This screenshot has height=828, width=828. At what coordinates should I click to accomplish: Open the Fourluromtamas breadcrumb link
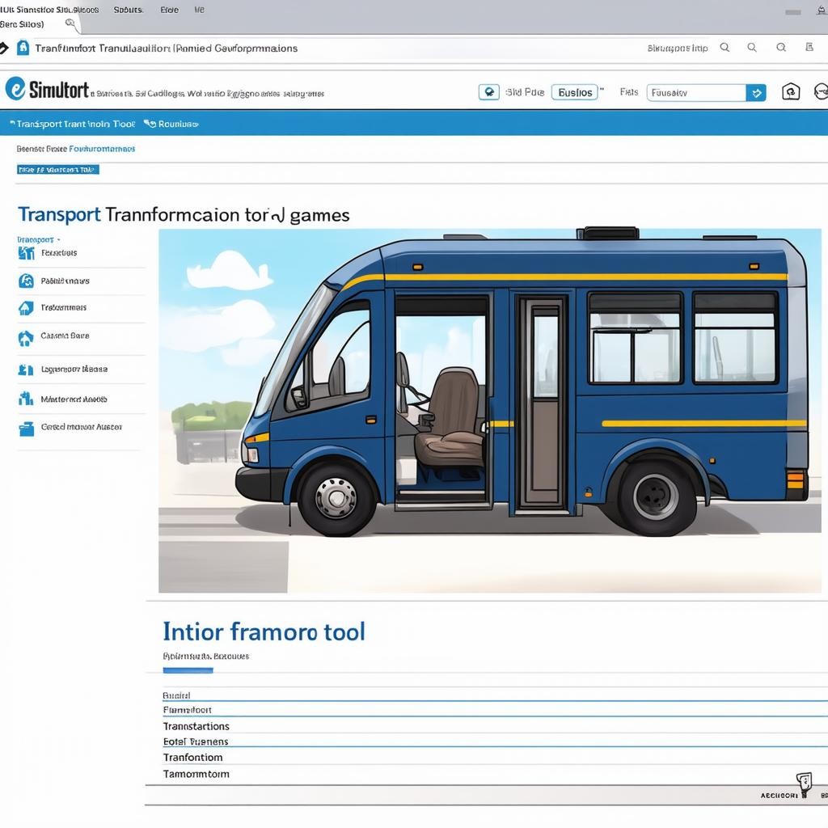point(102,149)
